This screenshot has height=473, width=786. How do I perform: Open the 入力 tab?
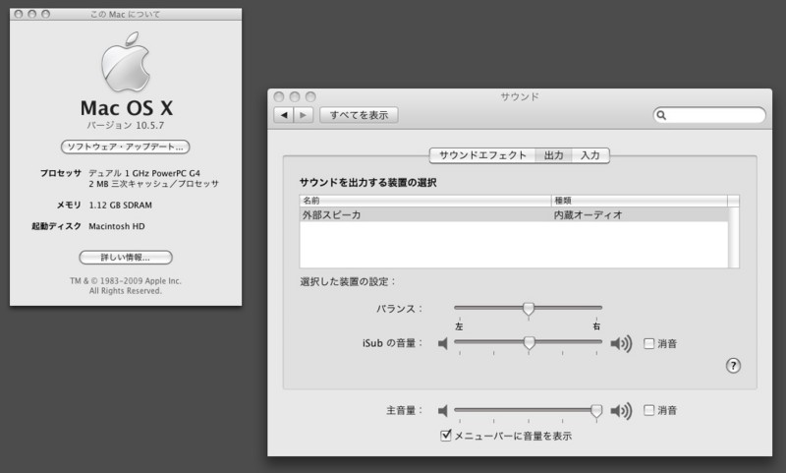[x=590, y=155]
